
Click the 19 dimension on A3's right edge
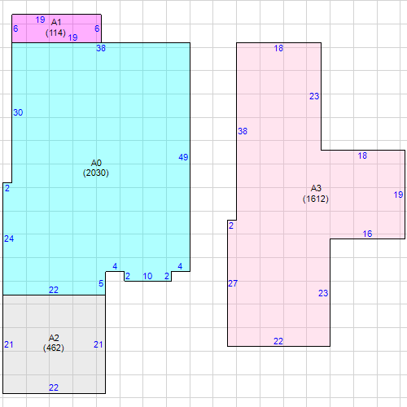click(x=398, y=195)
